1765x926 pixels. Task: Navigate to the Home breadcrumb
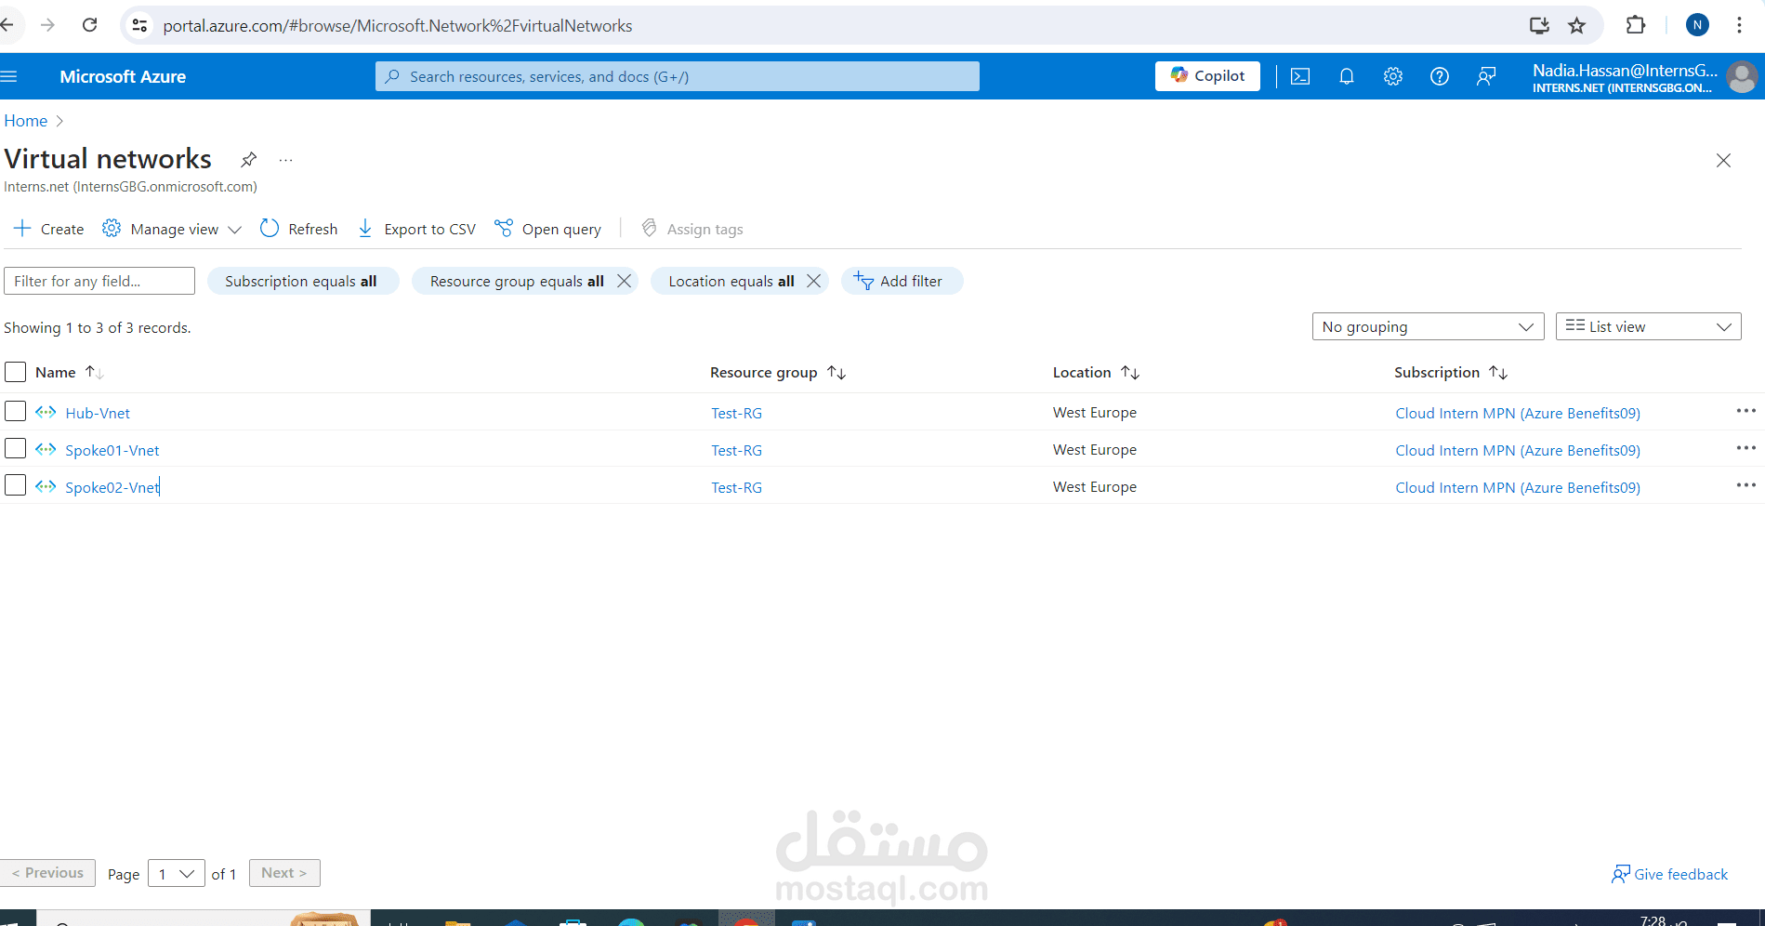point(26,121)
